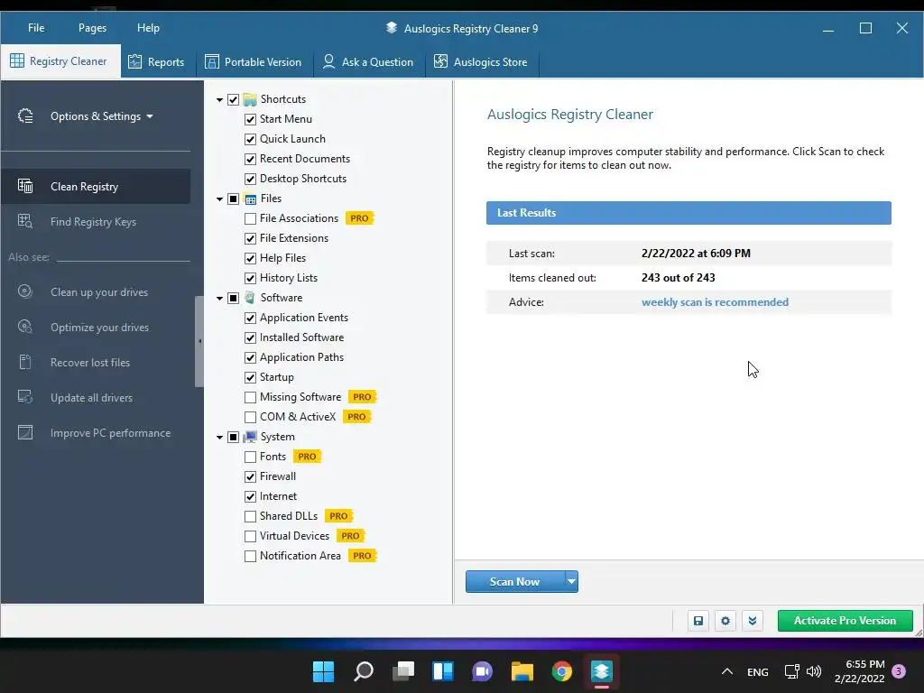Collapse the System tree group
This screenshot has width=924, height=693.
click(220, 438)
